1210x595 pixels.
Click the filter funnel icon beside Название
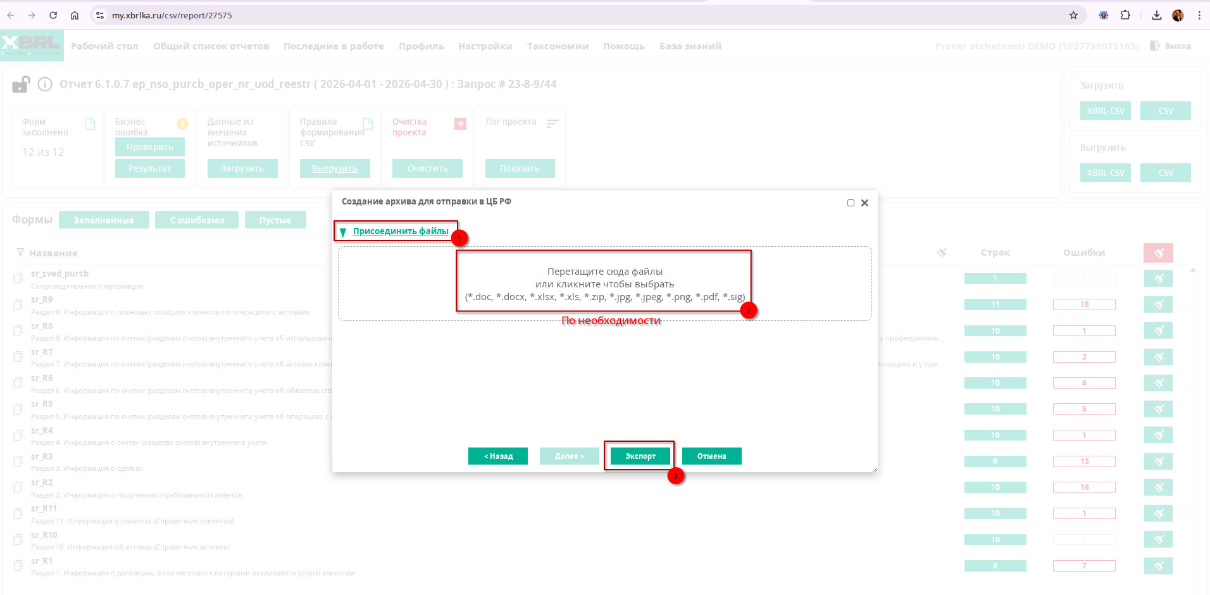[20, 253]
